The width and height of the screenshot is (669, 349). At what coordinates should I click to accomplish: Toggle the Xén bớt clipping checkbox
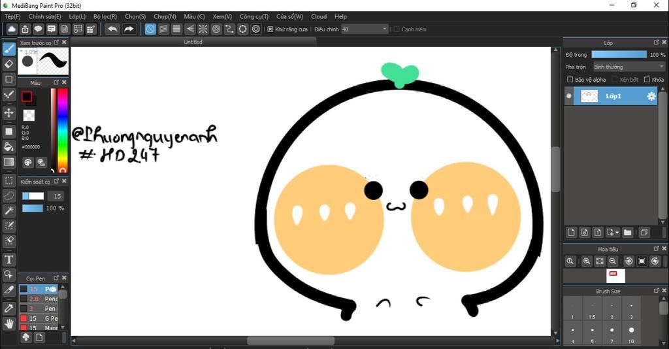[x=614, y=79]
